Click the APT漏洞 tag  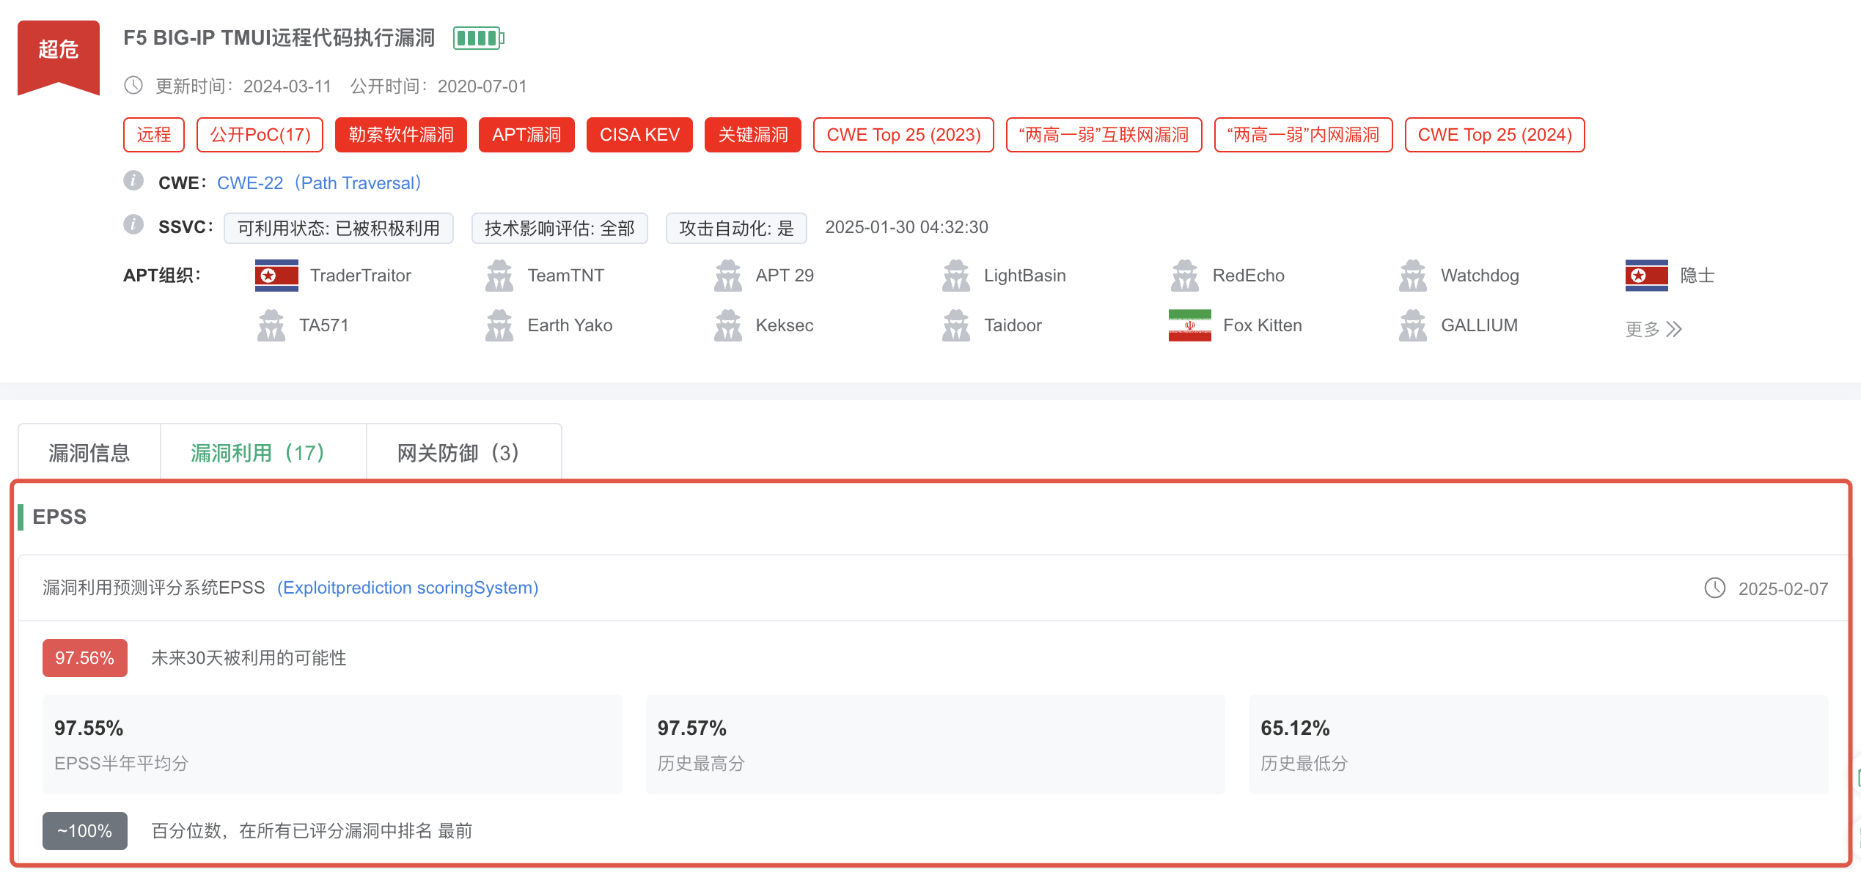pos(526,135)
